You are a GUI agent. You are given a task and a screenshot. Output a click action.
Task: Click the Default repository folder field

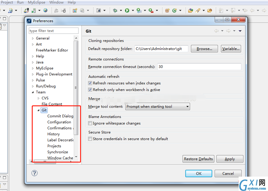tap(161, 48)
